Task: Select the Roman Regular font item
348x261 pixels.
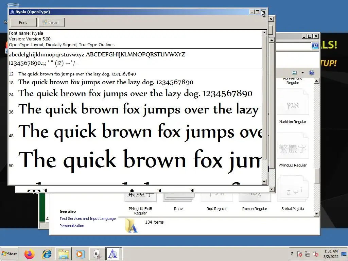Action: coord(255,202)
